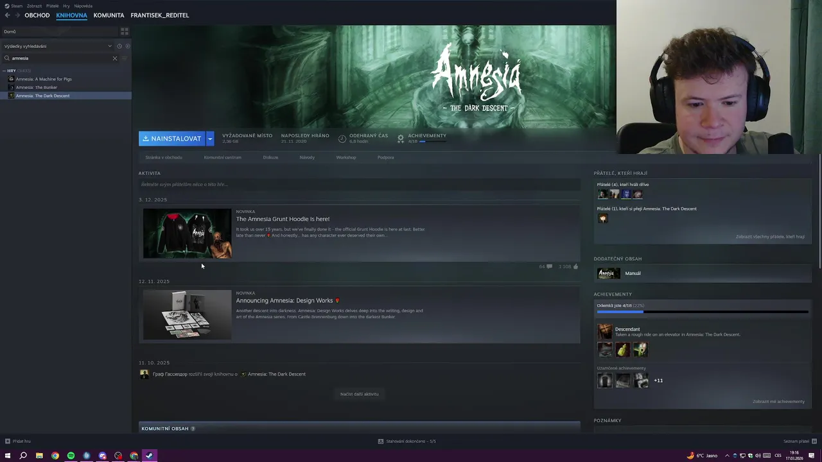The height and width of the screenshot is (462, 822).
Task: Click Amnesia: The Bunker game icon
Action: click(11, 87)
